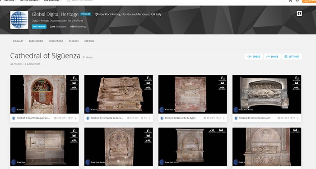Click the Global Digital Heritage profile name
The image size is (316, 169).
[x=55, y=14]
